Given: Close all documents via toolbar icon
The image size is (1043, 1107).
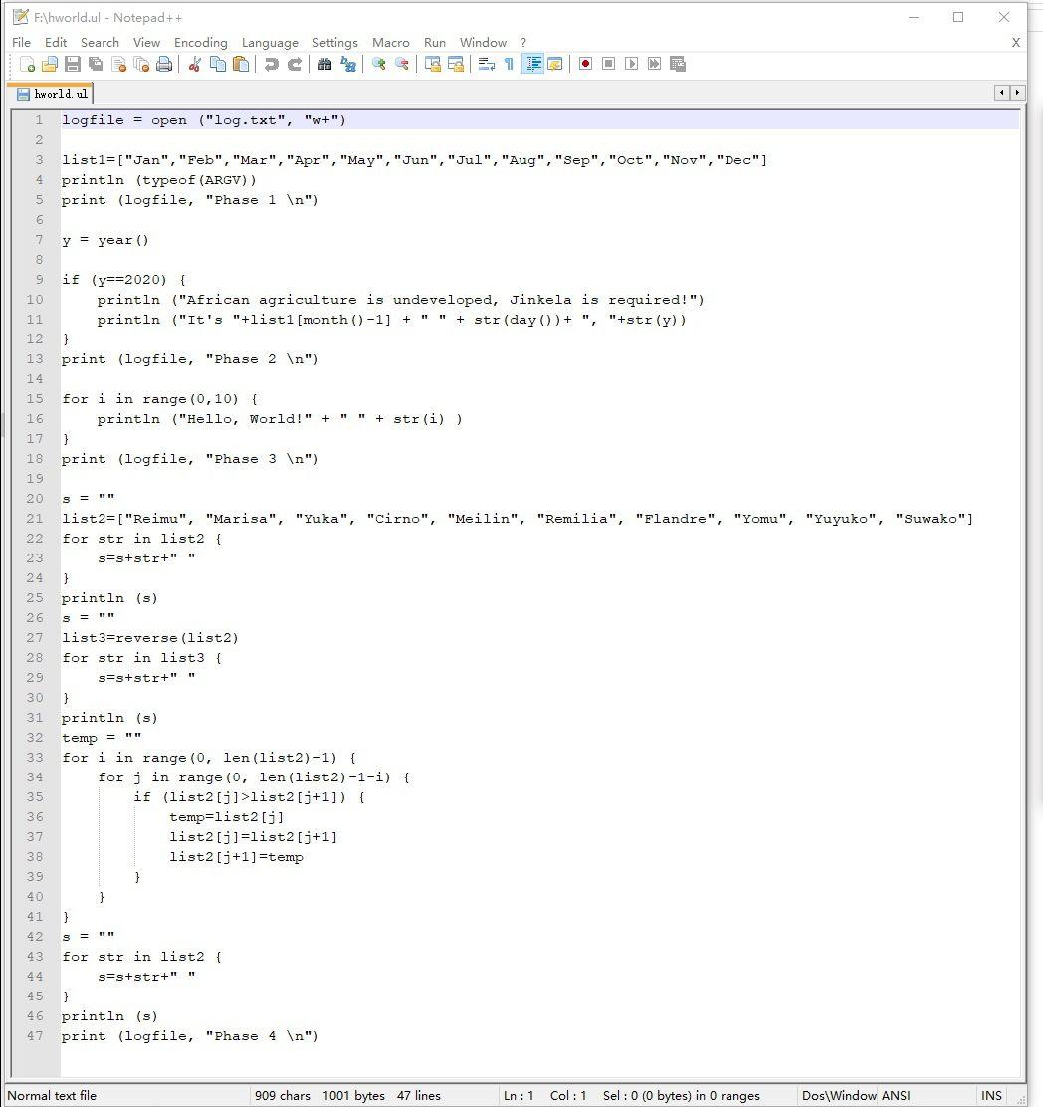Looking at the screenshot, I should tap(141, 65).
